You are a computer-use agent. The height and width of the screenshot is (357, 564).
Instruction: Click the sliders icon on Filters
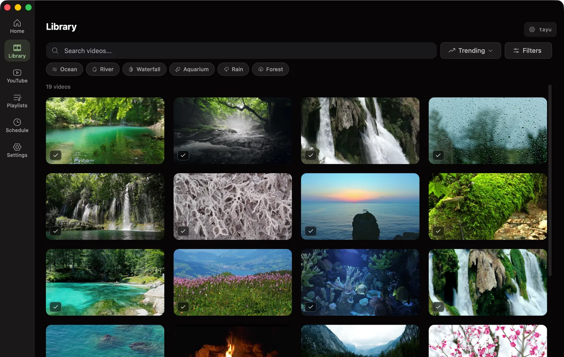(x=516, y=50)
